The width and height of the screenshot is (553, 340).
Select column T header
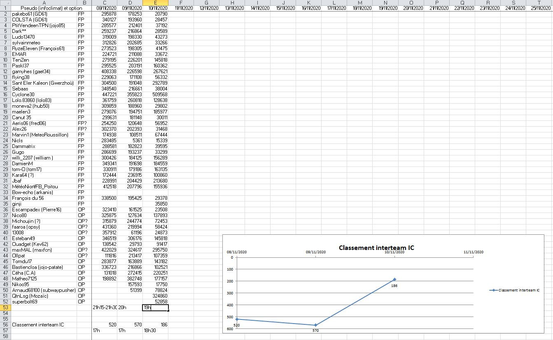(x=539, y=2)
